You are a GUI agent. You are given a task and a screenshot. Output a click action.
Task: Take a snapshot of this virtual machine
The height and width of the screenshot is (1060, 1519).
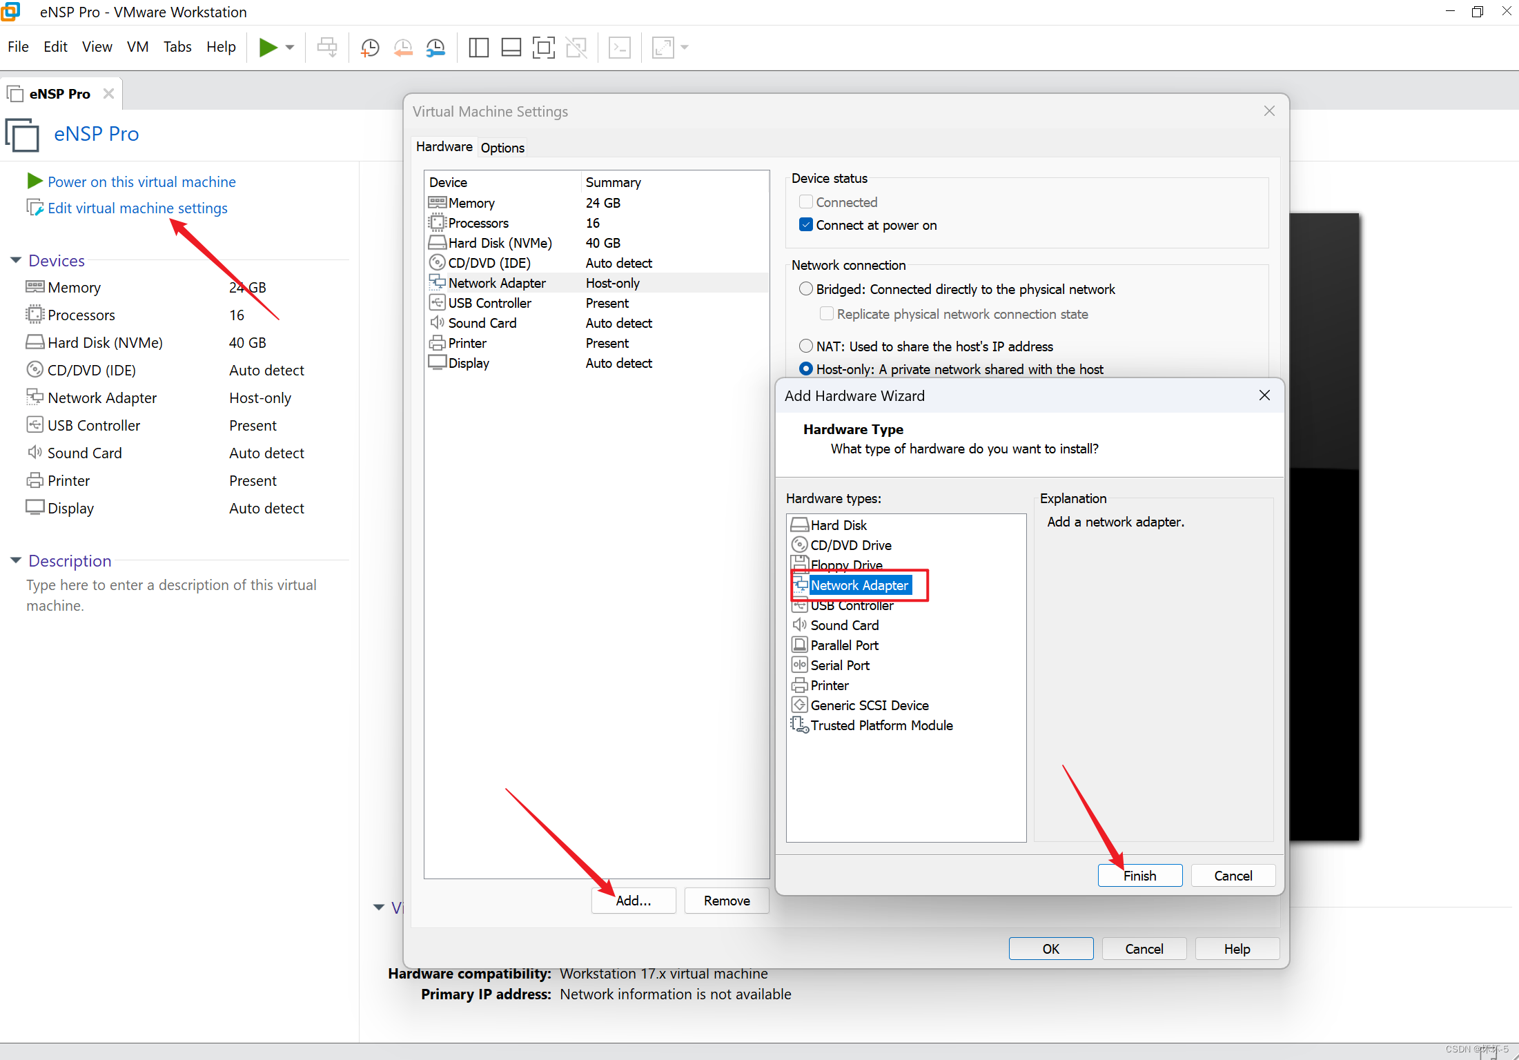point(369,47)
